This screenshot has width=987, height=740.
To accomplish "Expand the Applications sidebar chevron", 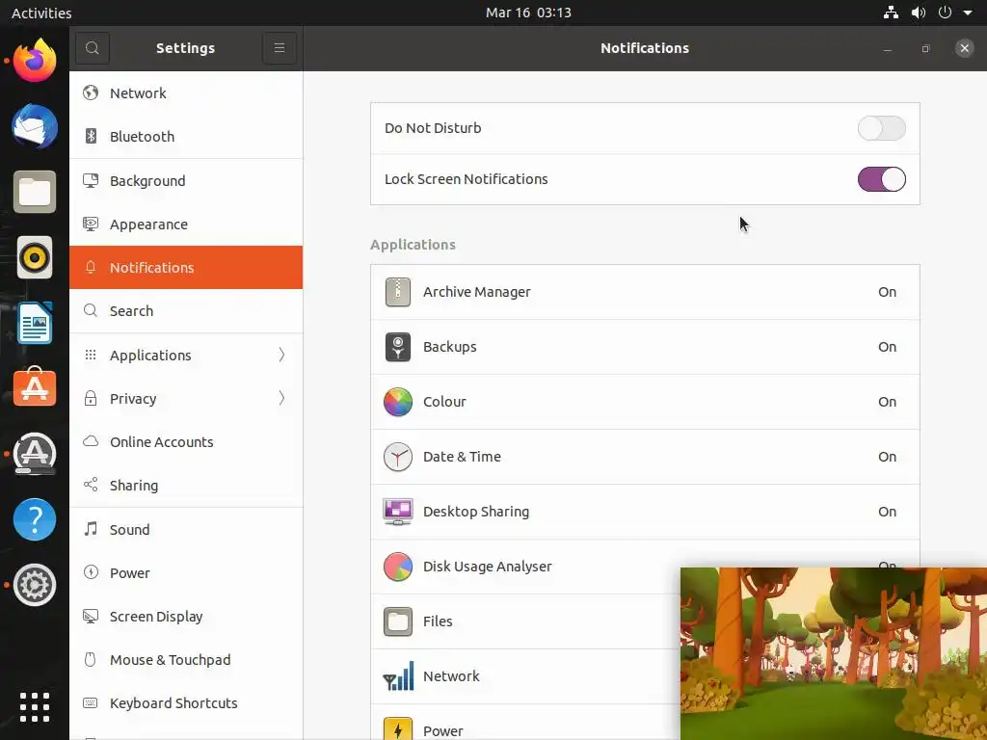I will (x=281, y=355).
